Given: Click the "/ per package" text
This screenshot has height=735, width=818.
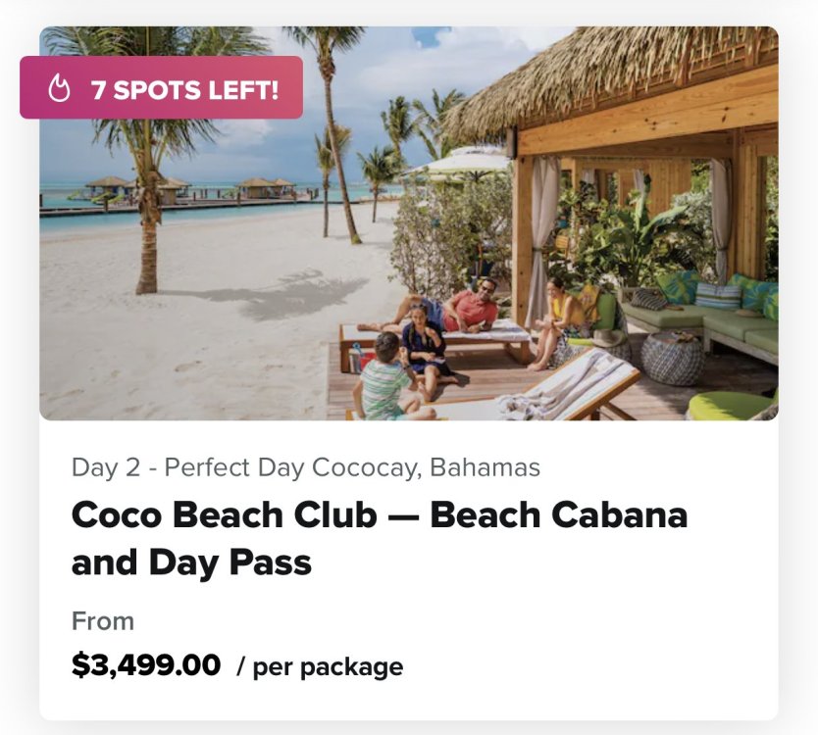Looking at the screenshot, I should (320, 666).
